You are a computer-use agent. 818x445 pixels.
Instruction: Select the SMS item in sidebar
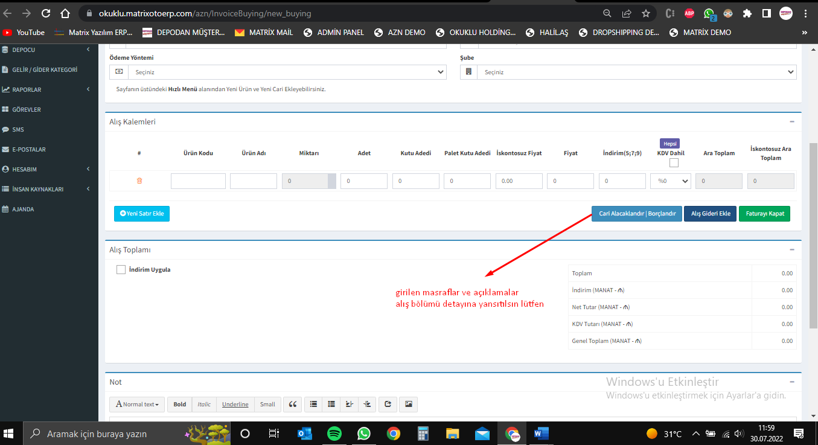(x=18, y=129)
